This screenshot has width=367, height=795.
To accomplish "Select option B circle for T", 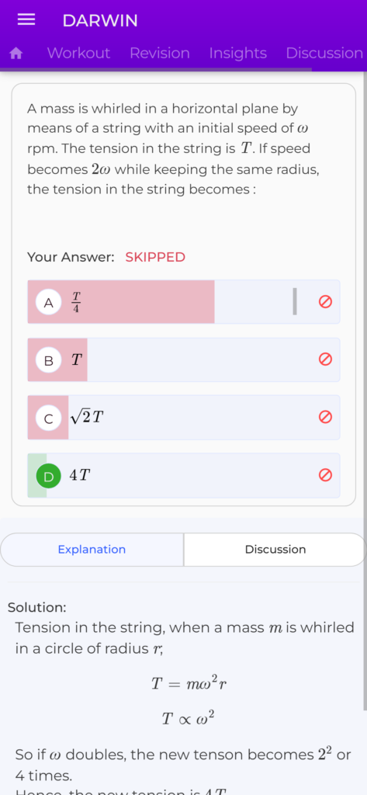I will (49, 360).
